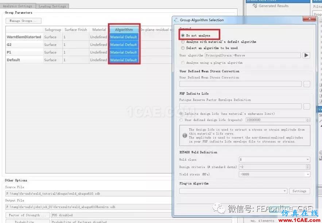Click the In-plane residual stress column header

[156, 30]
